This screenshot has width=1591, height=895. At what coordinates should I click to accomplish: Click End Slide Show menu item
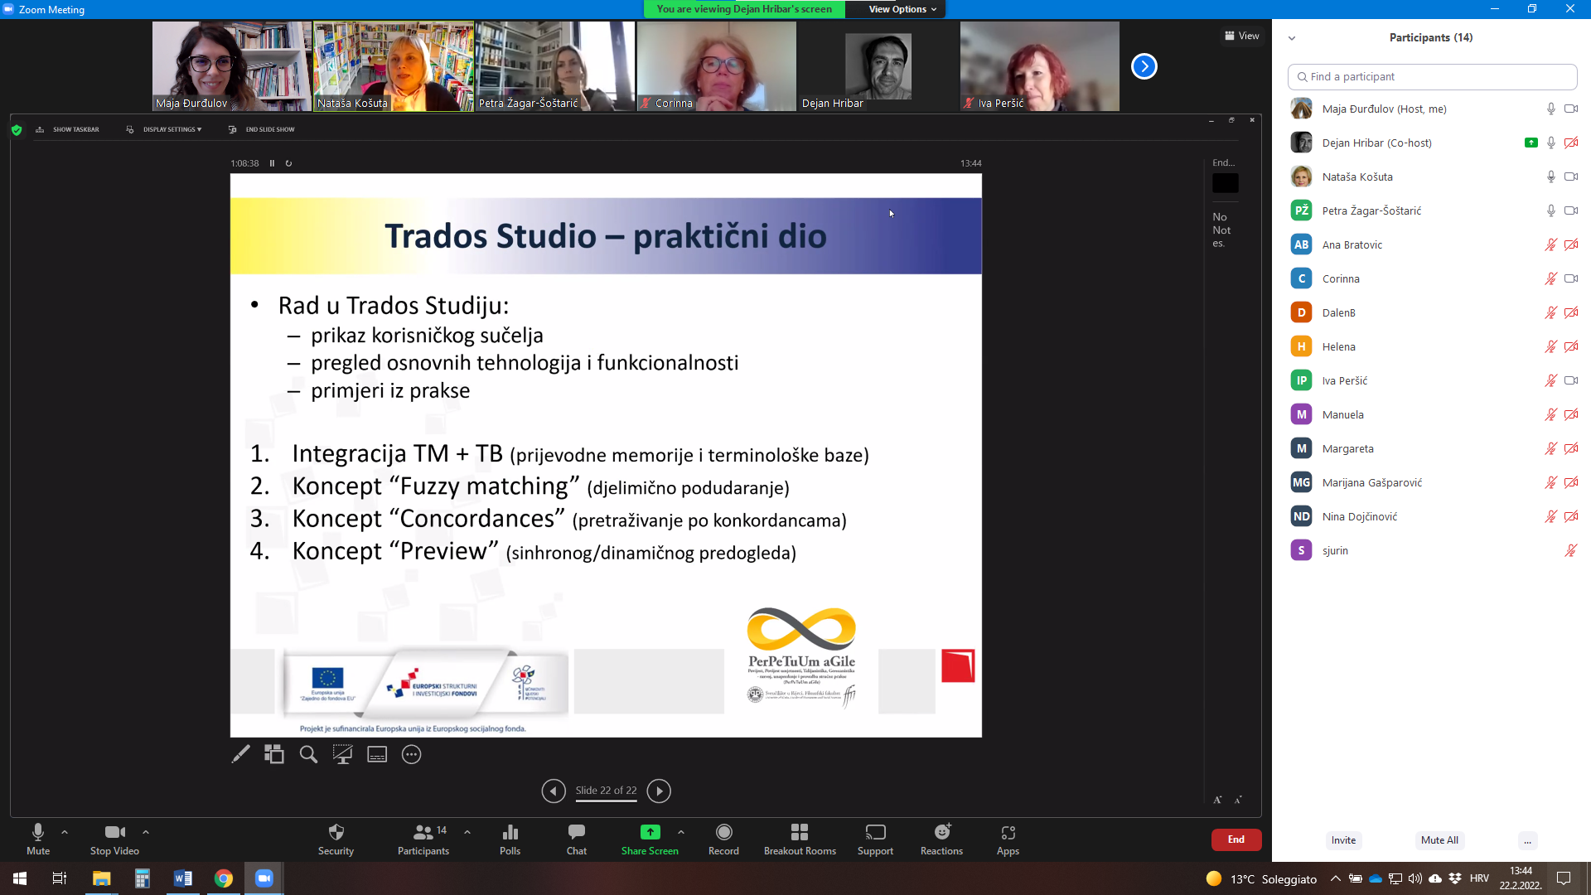click(268, 129)
